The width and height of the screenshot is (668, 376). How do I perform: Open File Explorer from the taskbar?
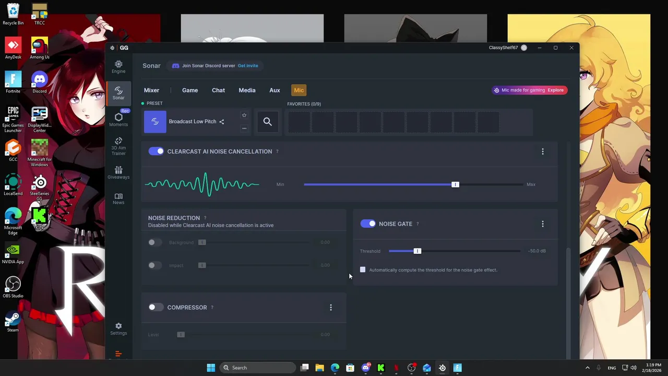(320, 368)
